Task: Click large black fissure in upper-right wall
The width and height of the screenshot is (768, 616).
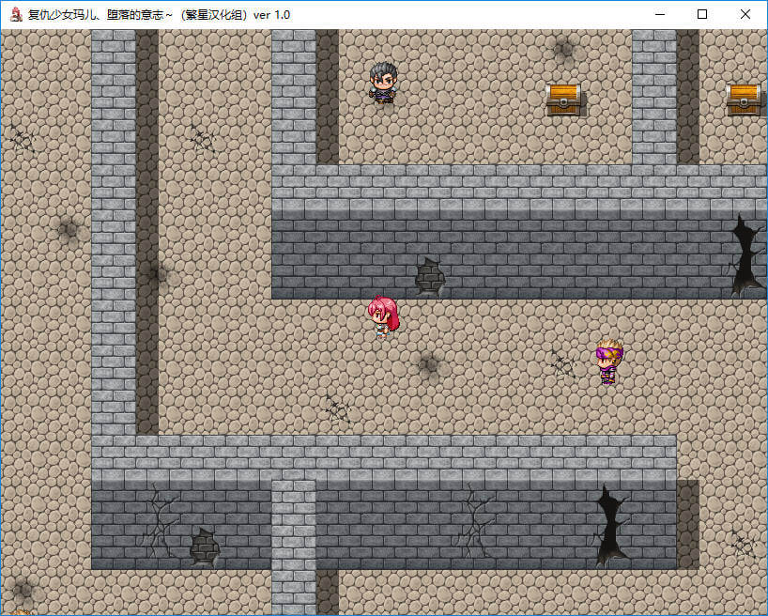Action: tap(745, 255)
